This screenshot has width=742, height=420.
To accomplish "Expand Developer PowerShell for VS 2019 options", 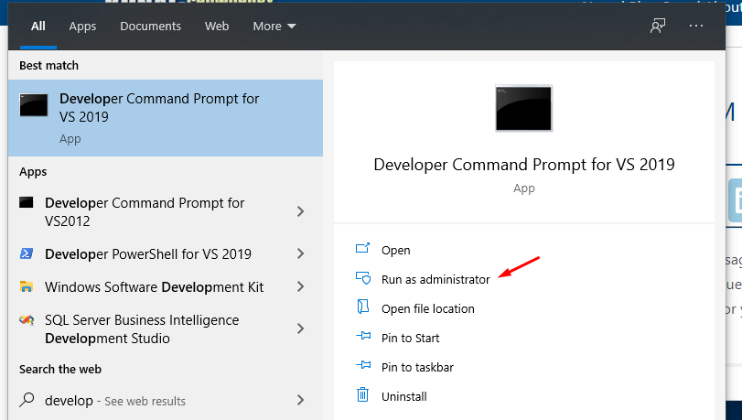I will pyautogui.click(x=300, y=253).
